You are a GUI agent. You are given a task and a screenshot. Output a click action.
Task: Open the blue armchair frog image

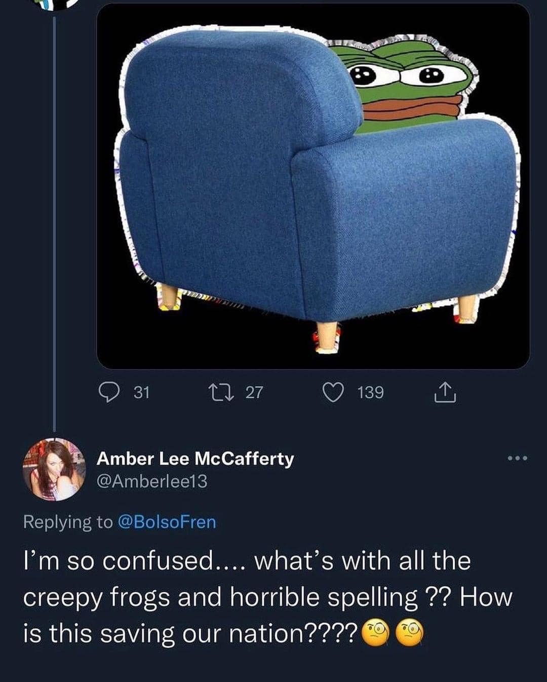click(313, 186)
